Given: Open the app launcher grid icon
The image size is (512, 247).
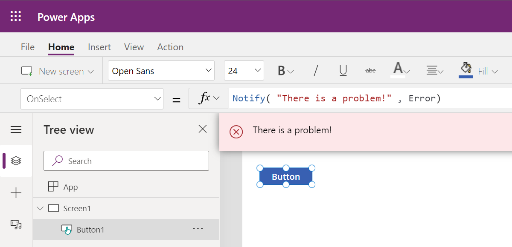Looking at the screenshot, I should [x=16, y=16].
